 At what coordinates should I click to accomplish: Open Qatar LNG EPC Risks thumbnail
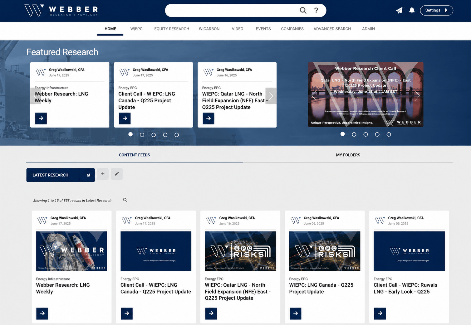(x=240, y=251)
